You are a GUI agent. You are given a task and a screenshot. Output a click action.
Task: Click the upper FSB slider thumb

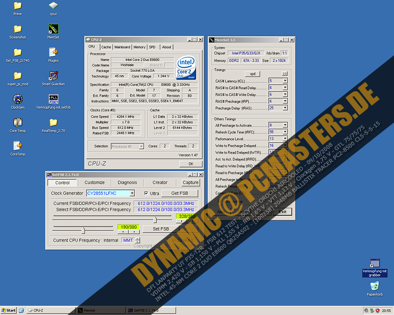click(155, 220)
